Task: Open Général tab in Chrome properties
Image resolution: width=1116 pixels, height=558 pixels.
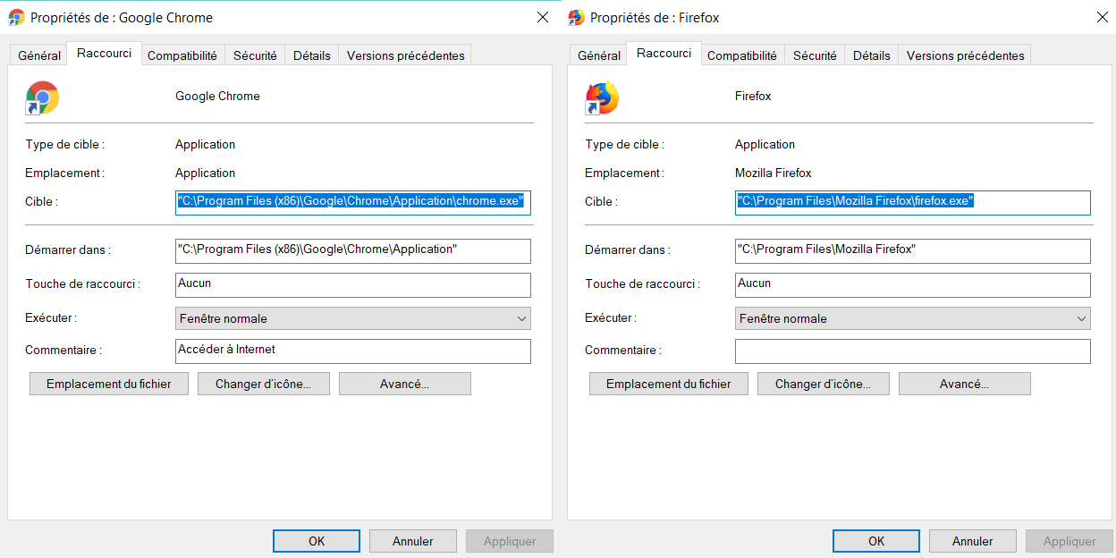Action: click(x=39, y=55)
